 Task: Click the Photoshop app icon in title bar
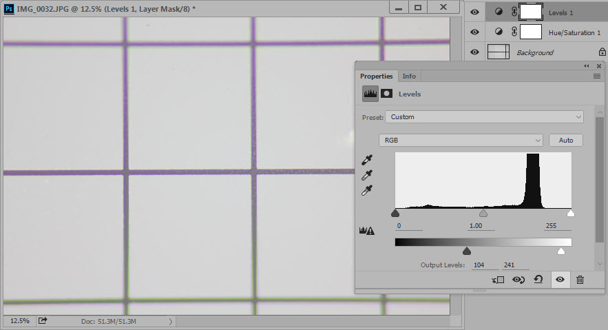tap(9, 8)
